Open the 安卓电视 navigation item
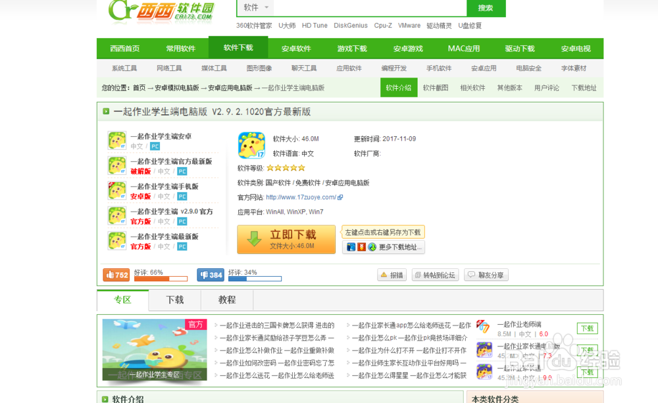Screen dimensions: 658x403 click(575, 49)
